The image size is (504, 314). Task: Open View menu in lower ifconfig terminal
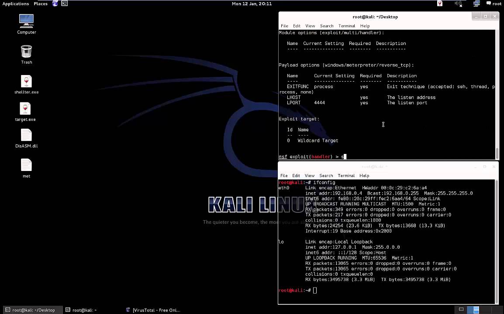click(310, 176)
